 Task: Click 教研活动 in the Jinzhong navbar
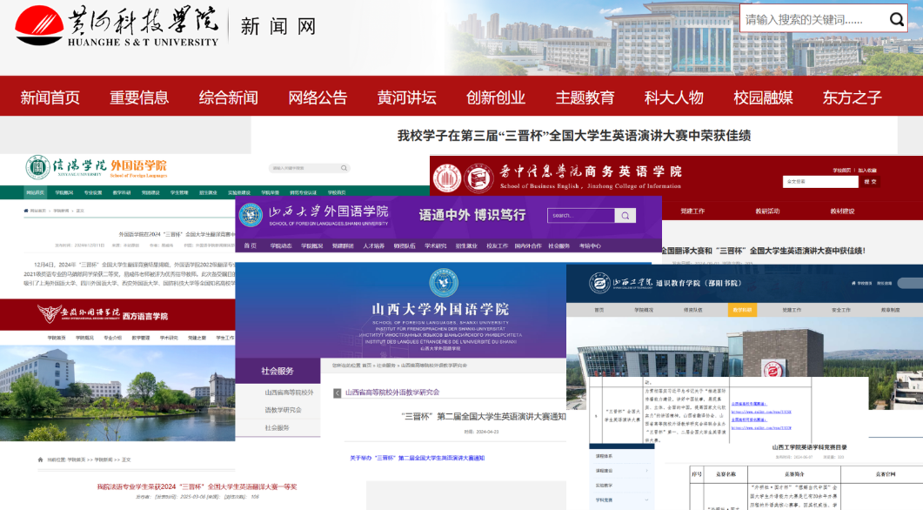(x=767, y=211)
